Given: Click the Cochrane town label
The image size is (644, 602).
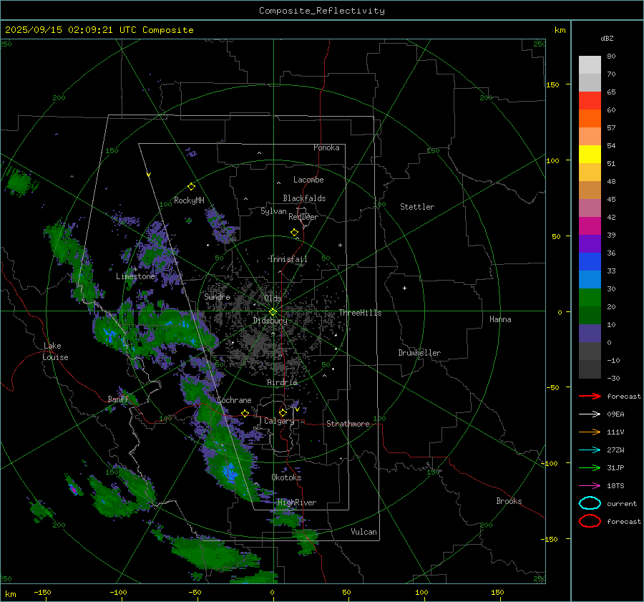Looking at the screenshot, I should click(x=234, y=400).
